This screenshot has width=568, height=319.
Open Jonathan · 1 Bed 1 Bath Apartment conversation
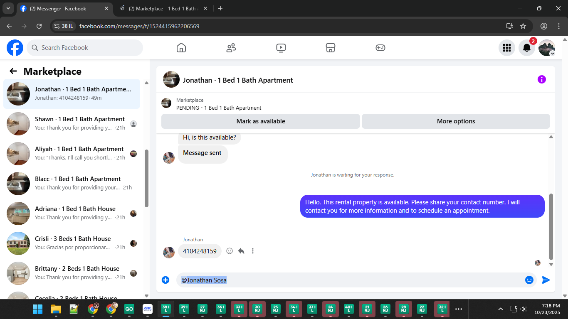pyautogui.click(x=72, y=94)
